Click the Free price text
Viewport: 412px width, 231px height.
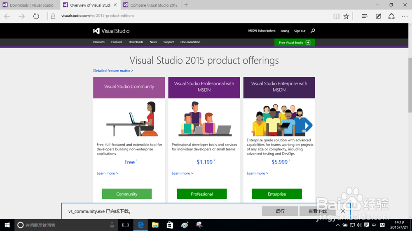coord(129,162)
